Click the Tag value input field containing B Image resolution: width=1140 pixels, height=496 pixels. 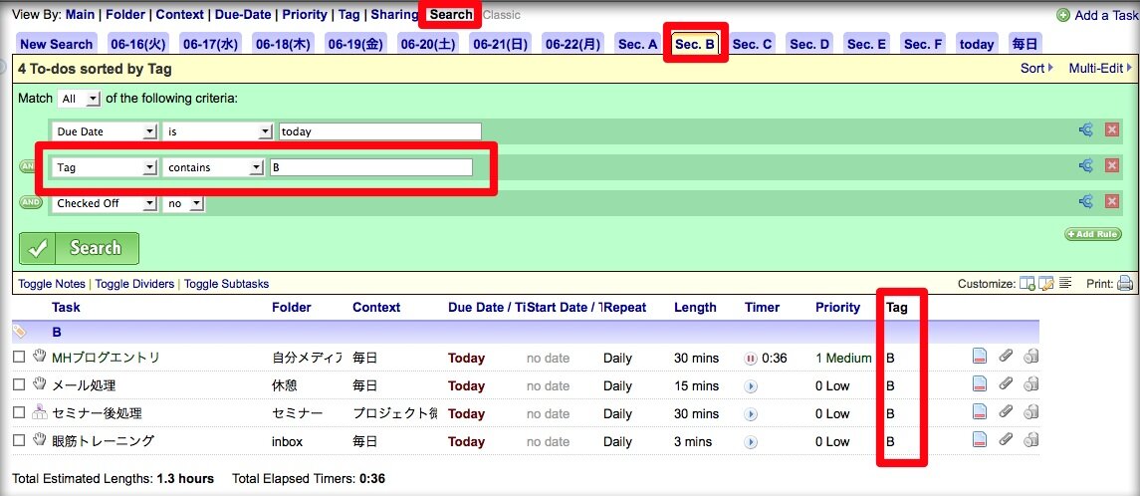(370, 167)
